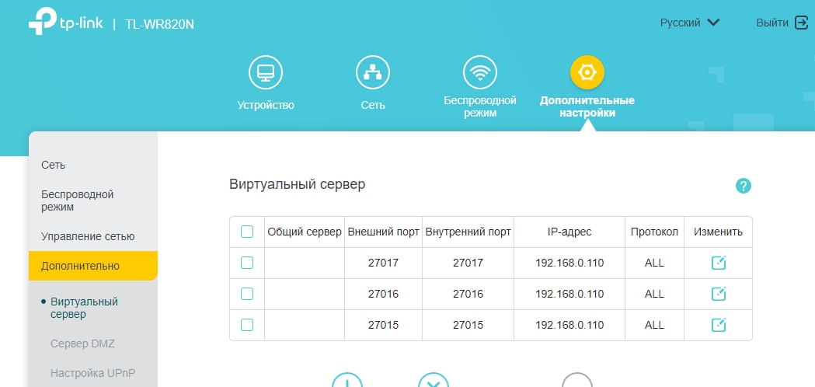The image size is (815, 387).
Task: Open the Русский language dropdown
Action: (x=689, y=23)
